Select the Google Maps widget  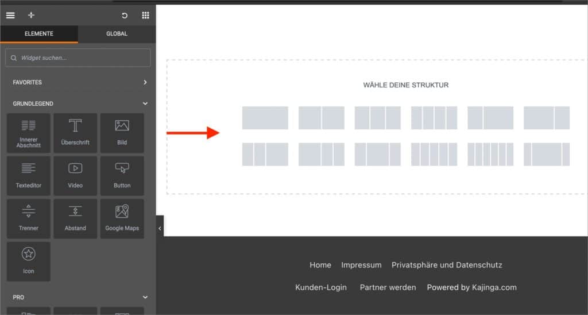click(122, 219)
